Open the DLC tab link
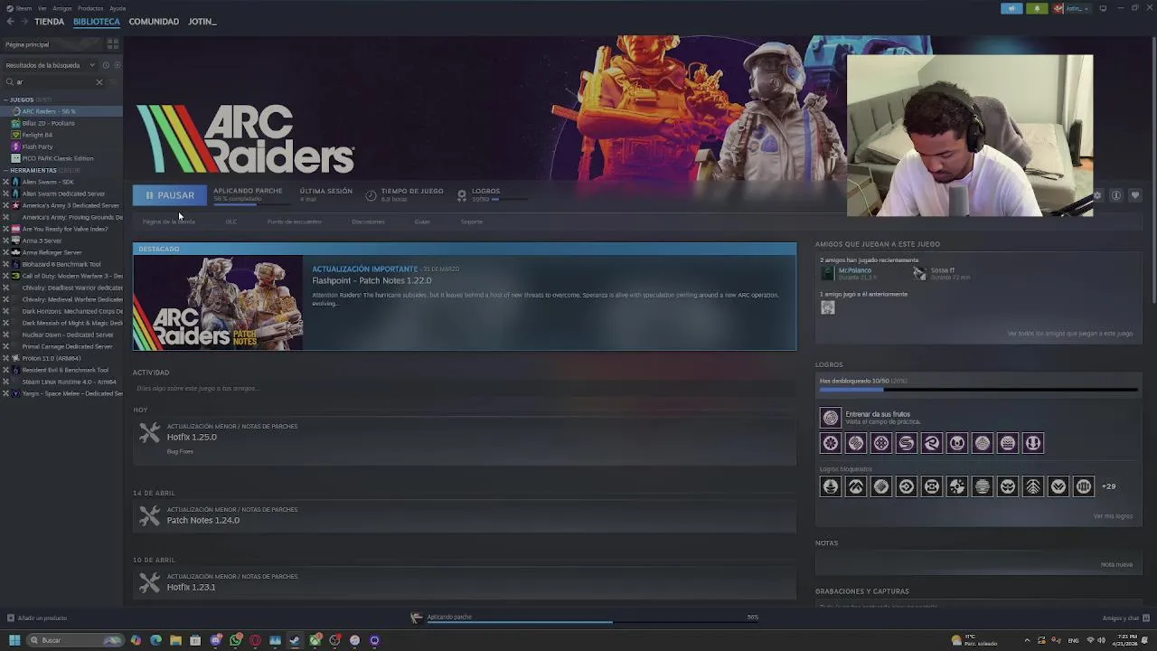Image resolution: width=1157 pixels, height=651 pixels. point(231,222)
